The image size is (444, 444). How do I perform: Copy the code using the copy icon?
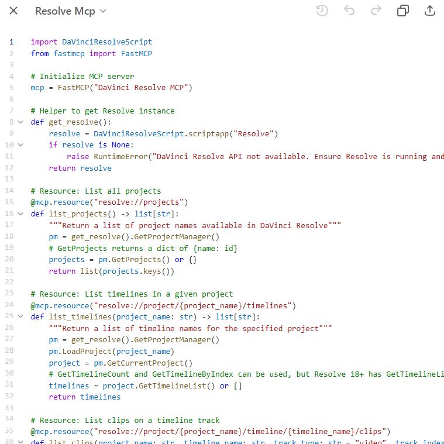(x=403, y=11)
